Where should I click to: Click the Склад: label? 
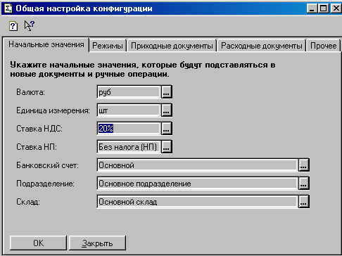pos(28,202)
